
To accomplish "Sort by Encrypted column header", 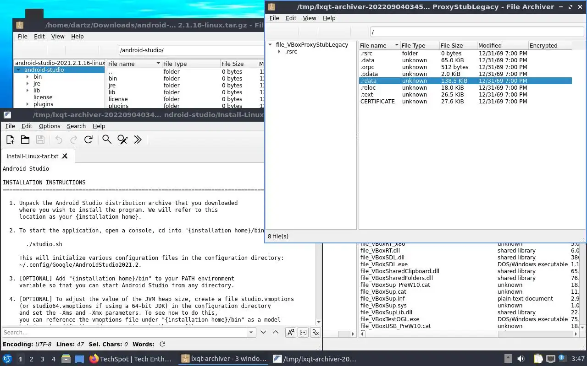I will 550,45.
